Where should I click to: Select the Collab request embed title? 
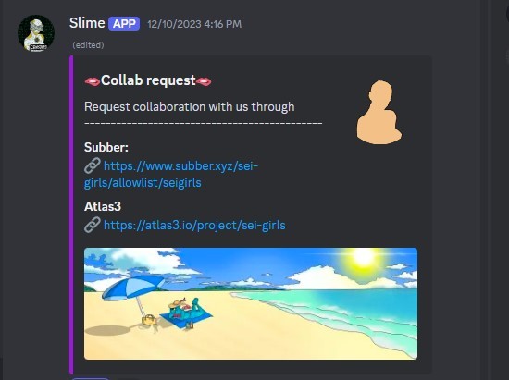click(x=148, y=80)
